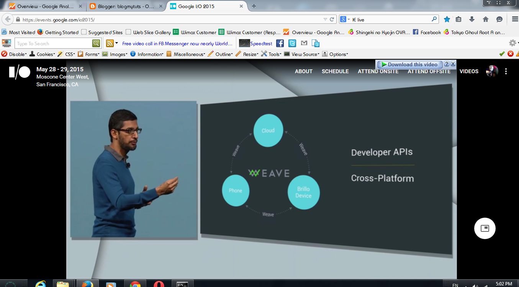Open Internet Explorer from the taskbar

pos(41,284)
